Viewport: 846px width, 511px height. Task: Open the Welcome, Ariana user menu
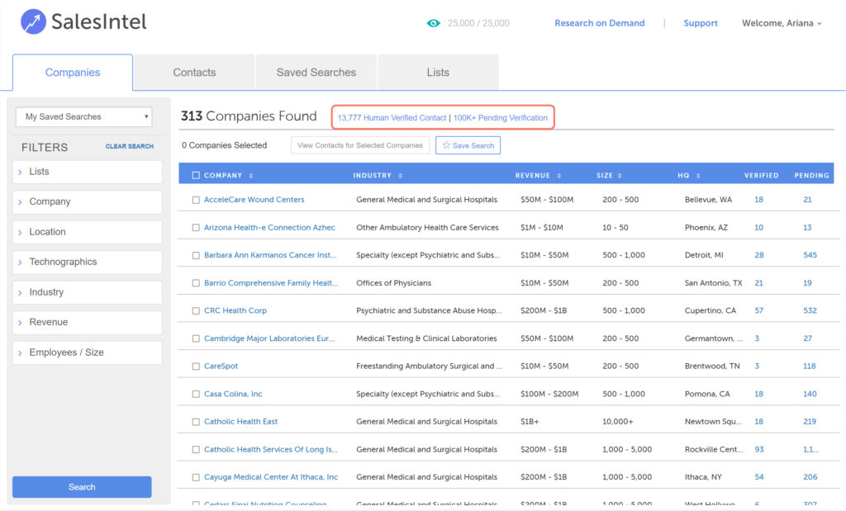(x=782, y=23)
